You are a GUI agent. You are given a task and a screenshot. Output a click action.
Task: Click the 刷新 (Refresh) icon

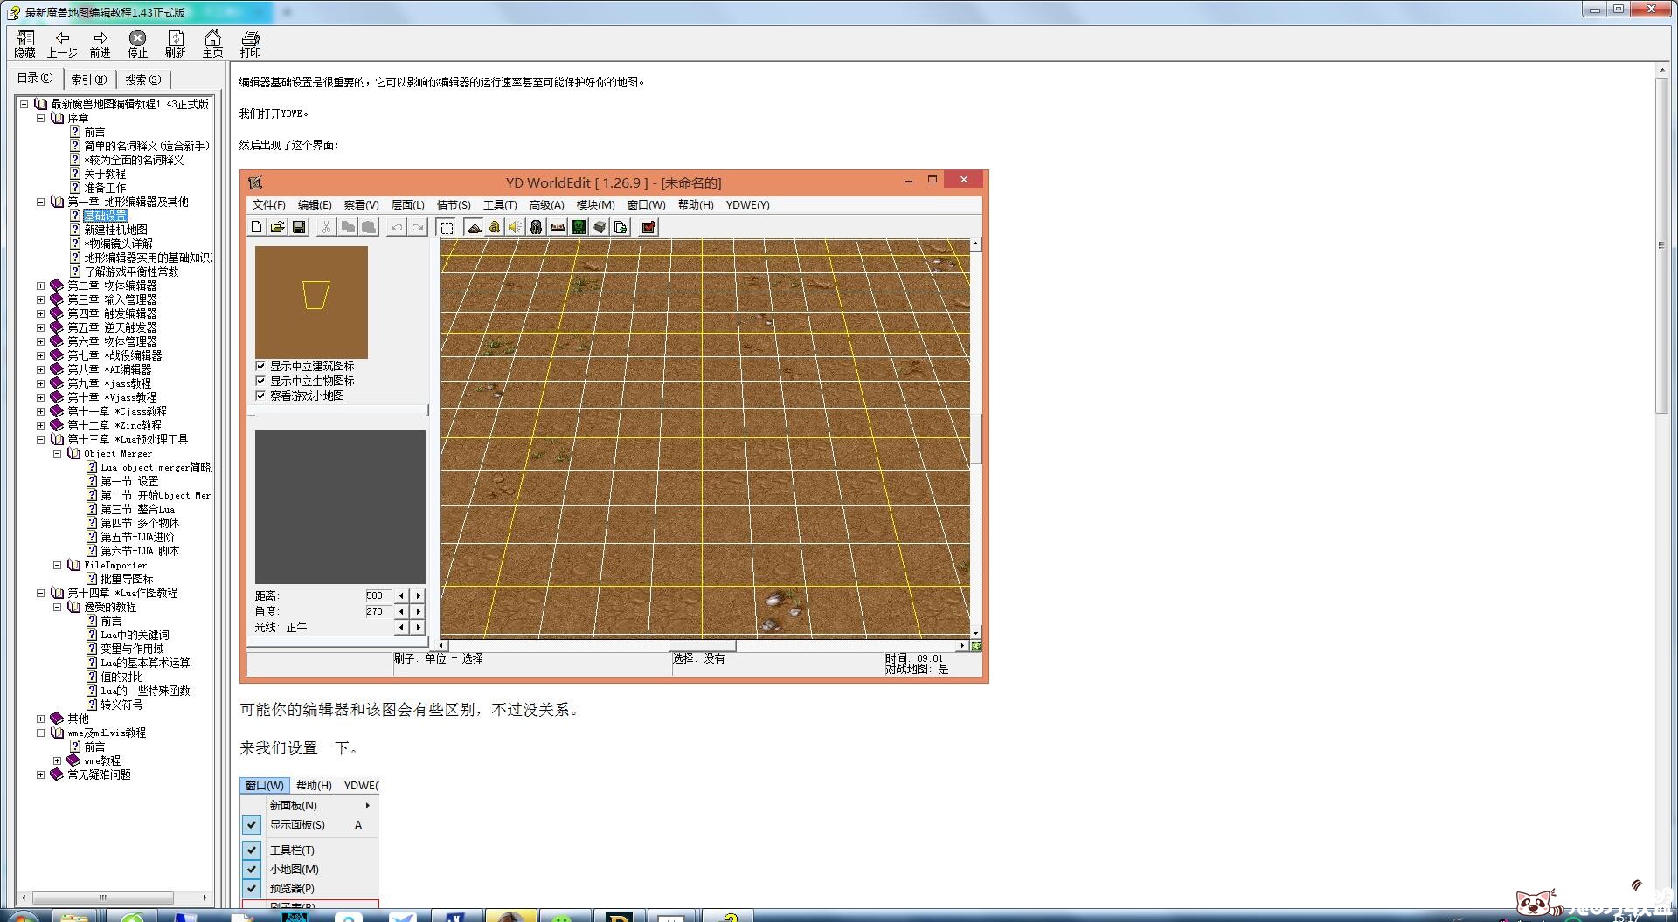(176, 43)
